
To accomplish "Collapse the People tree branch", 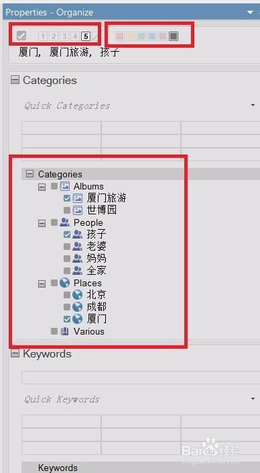I will click(42, 223).
